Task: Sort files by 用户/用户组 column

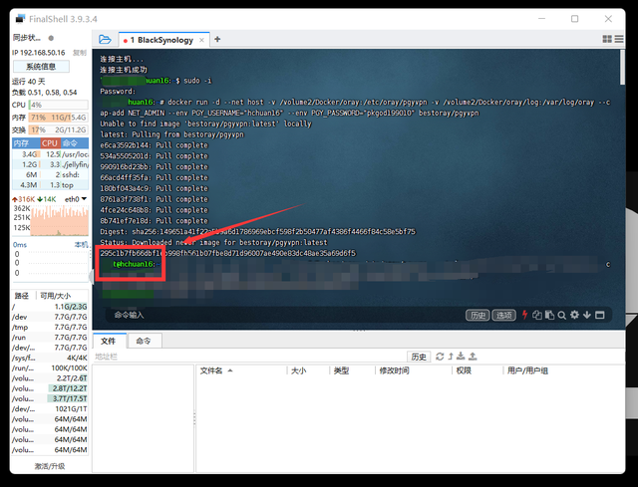Action: (x=563, y=370)
